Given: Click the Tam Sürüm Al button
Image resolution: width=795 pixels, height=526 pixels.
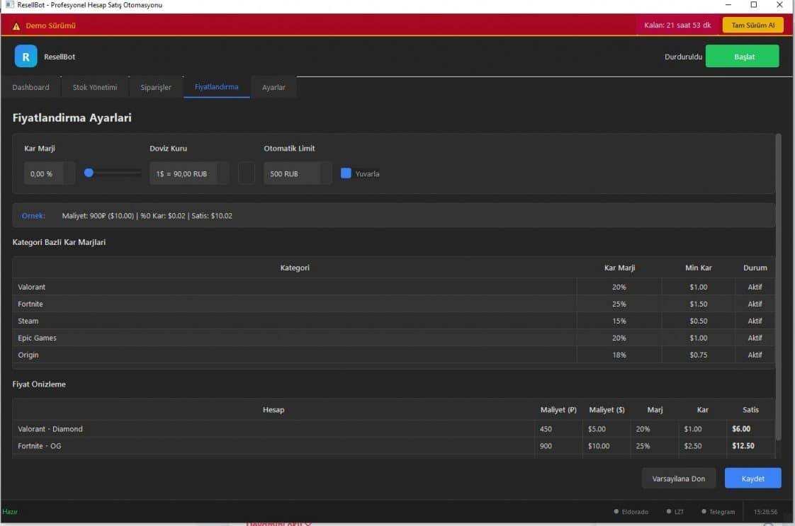Looking at the screenshot, I should tap(753, 25).
